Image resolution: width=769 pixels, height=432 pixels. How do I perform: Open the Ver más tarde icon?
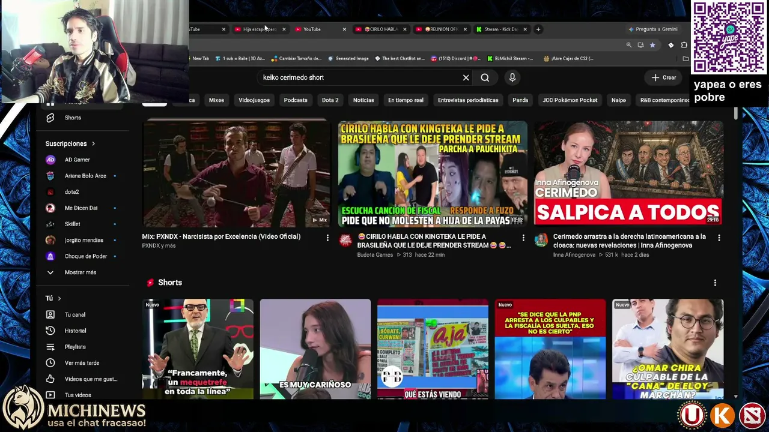click(50, 363)
